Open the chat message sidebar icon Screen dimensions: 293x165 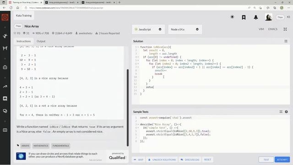[x=5, y=99]
